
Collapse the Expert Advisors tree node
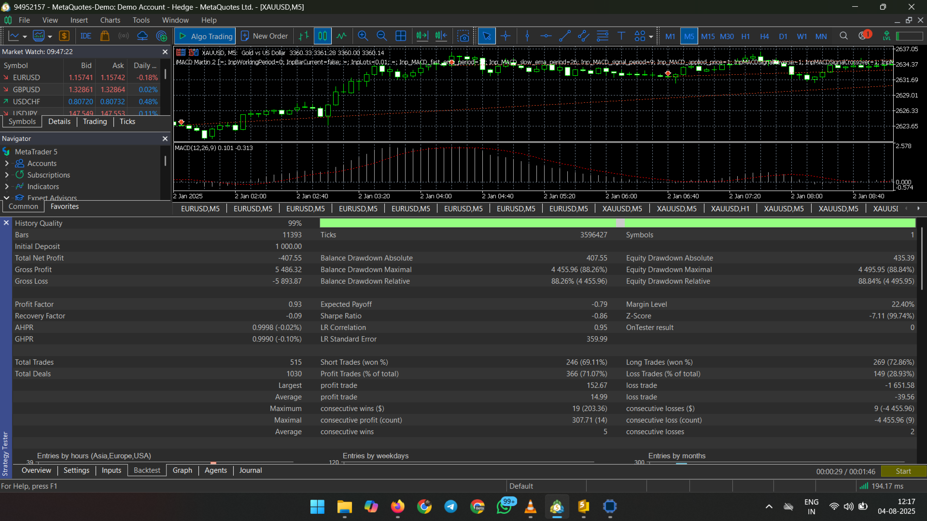(x=7, y=198)
